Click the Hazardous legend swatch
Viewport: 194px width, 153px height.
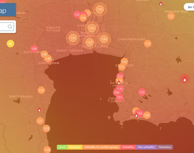(x=165, y=147)
